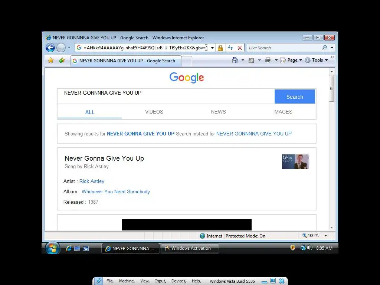This screenshot has width=380, height=285.
Task: Click the greyed Forward arrow button
Action: tap(61, 48)
